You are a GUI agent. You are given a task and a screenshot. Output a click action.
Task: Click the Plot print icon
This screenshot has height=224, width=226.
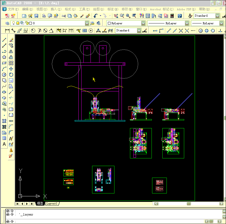click(x=44, y=16)
